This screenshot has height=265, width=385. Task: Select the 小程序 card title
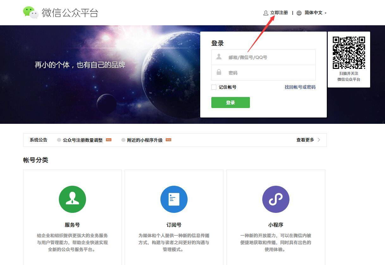(276, 225)
